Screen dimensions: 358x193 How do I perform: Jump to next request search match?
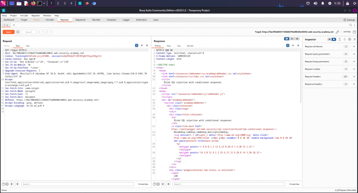click(17, 184)
